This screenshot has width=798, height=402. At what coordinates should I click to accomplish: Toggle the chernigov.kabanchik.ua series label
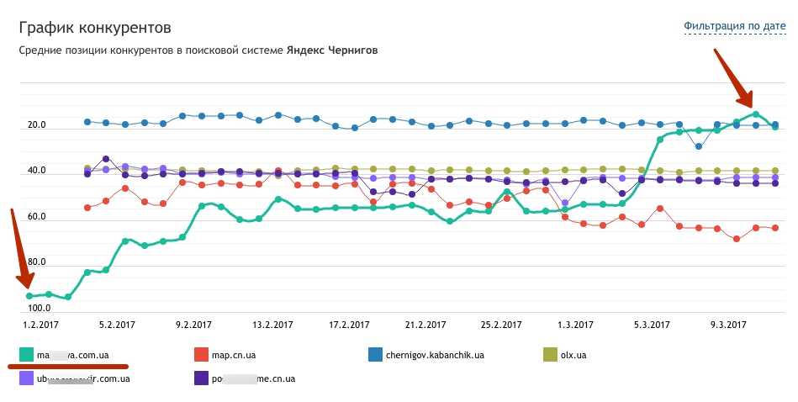click(435, 355)
